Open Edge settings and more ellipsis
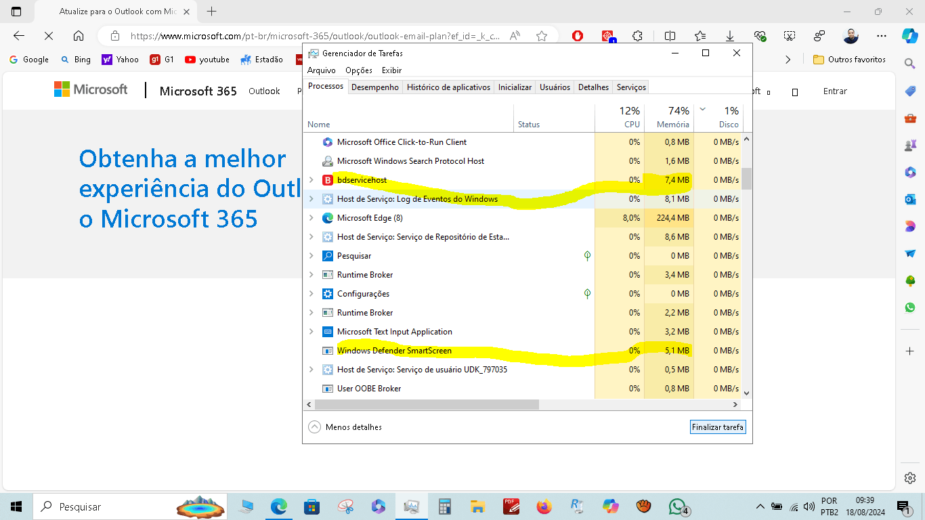The width and height of the screenshot is (925, 520). click(881, 36)
